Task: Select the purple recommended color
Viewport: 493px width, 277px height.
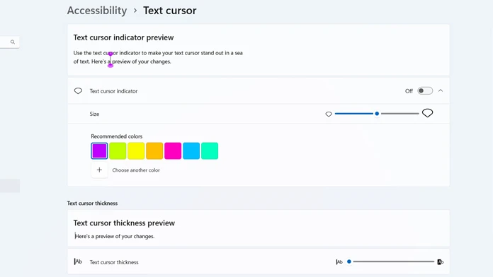Action: (99, 151)
